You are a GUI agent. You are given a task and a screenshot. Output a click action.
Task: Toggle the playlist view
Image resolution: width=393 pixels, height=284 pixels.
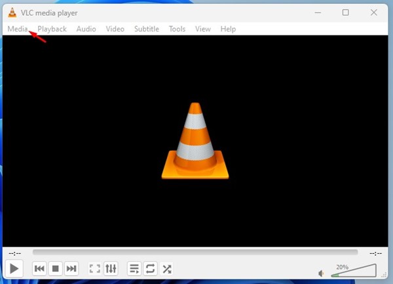(x=134, y=269)
